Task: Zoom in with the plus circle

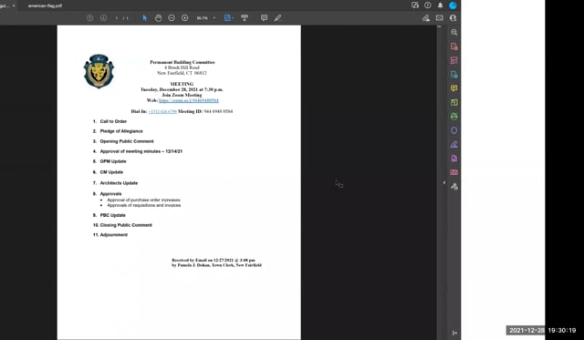Action: click(x=184, y=18)
